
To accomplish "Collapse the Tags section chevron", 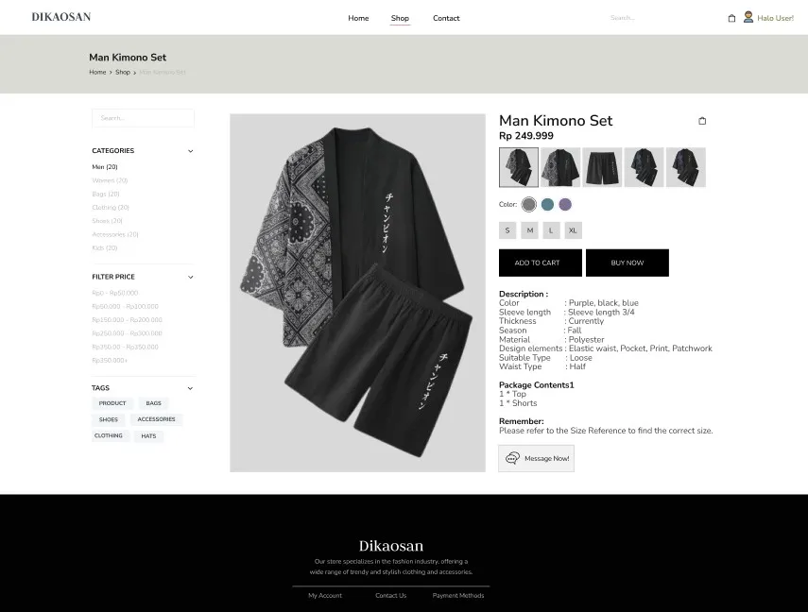I will (190, 388).
